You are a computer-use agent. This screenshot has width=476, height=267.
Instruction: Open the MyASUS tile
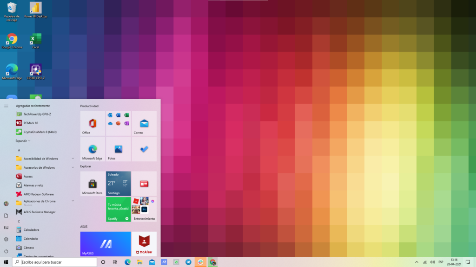pyautogui.click(x=105, y=244)
